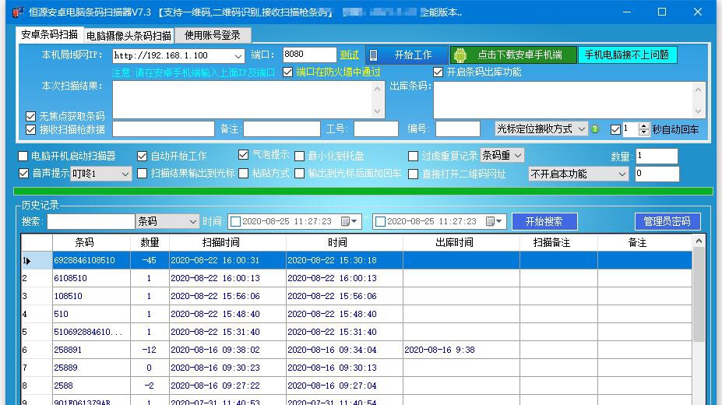The height and width of the screenshot is (405, 722).
Task: Click 手机电脑接不上问题 button
Action: coord(627,55)
